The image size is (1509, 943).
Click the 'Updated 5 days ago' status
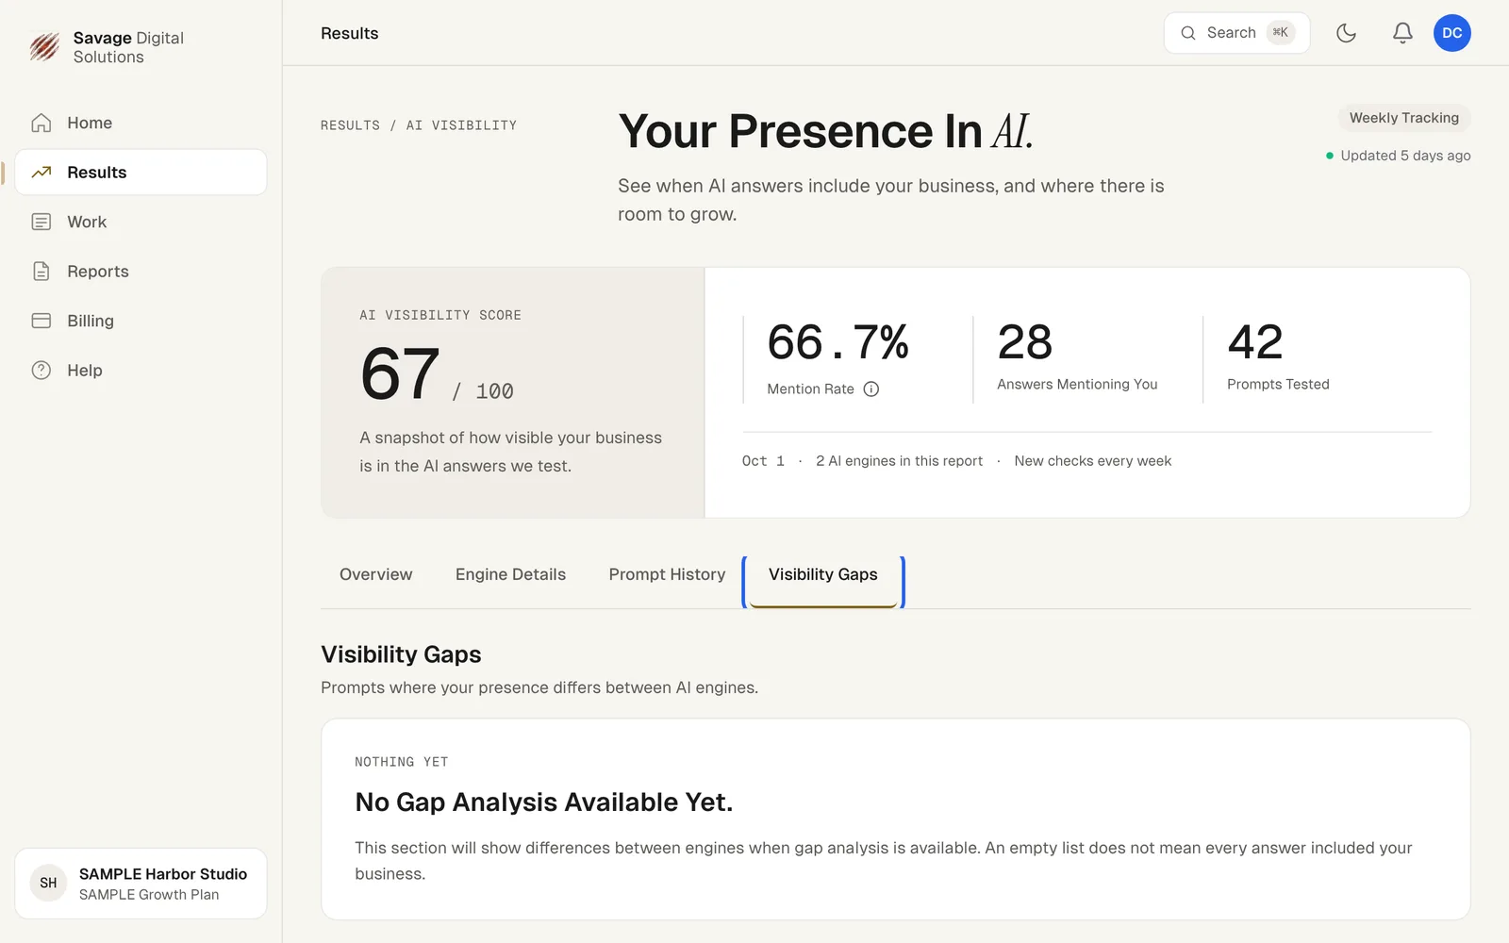(1399, 156)
